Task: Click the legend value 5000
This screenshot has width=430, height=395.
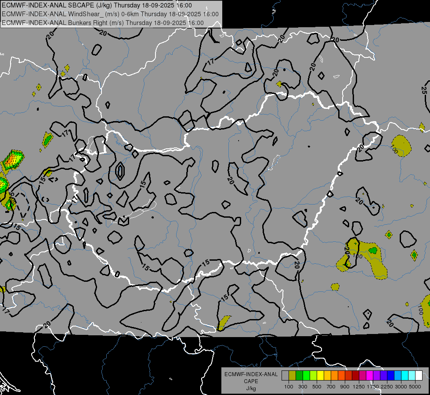Action: (x=415, y=387)
